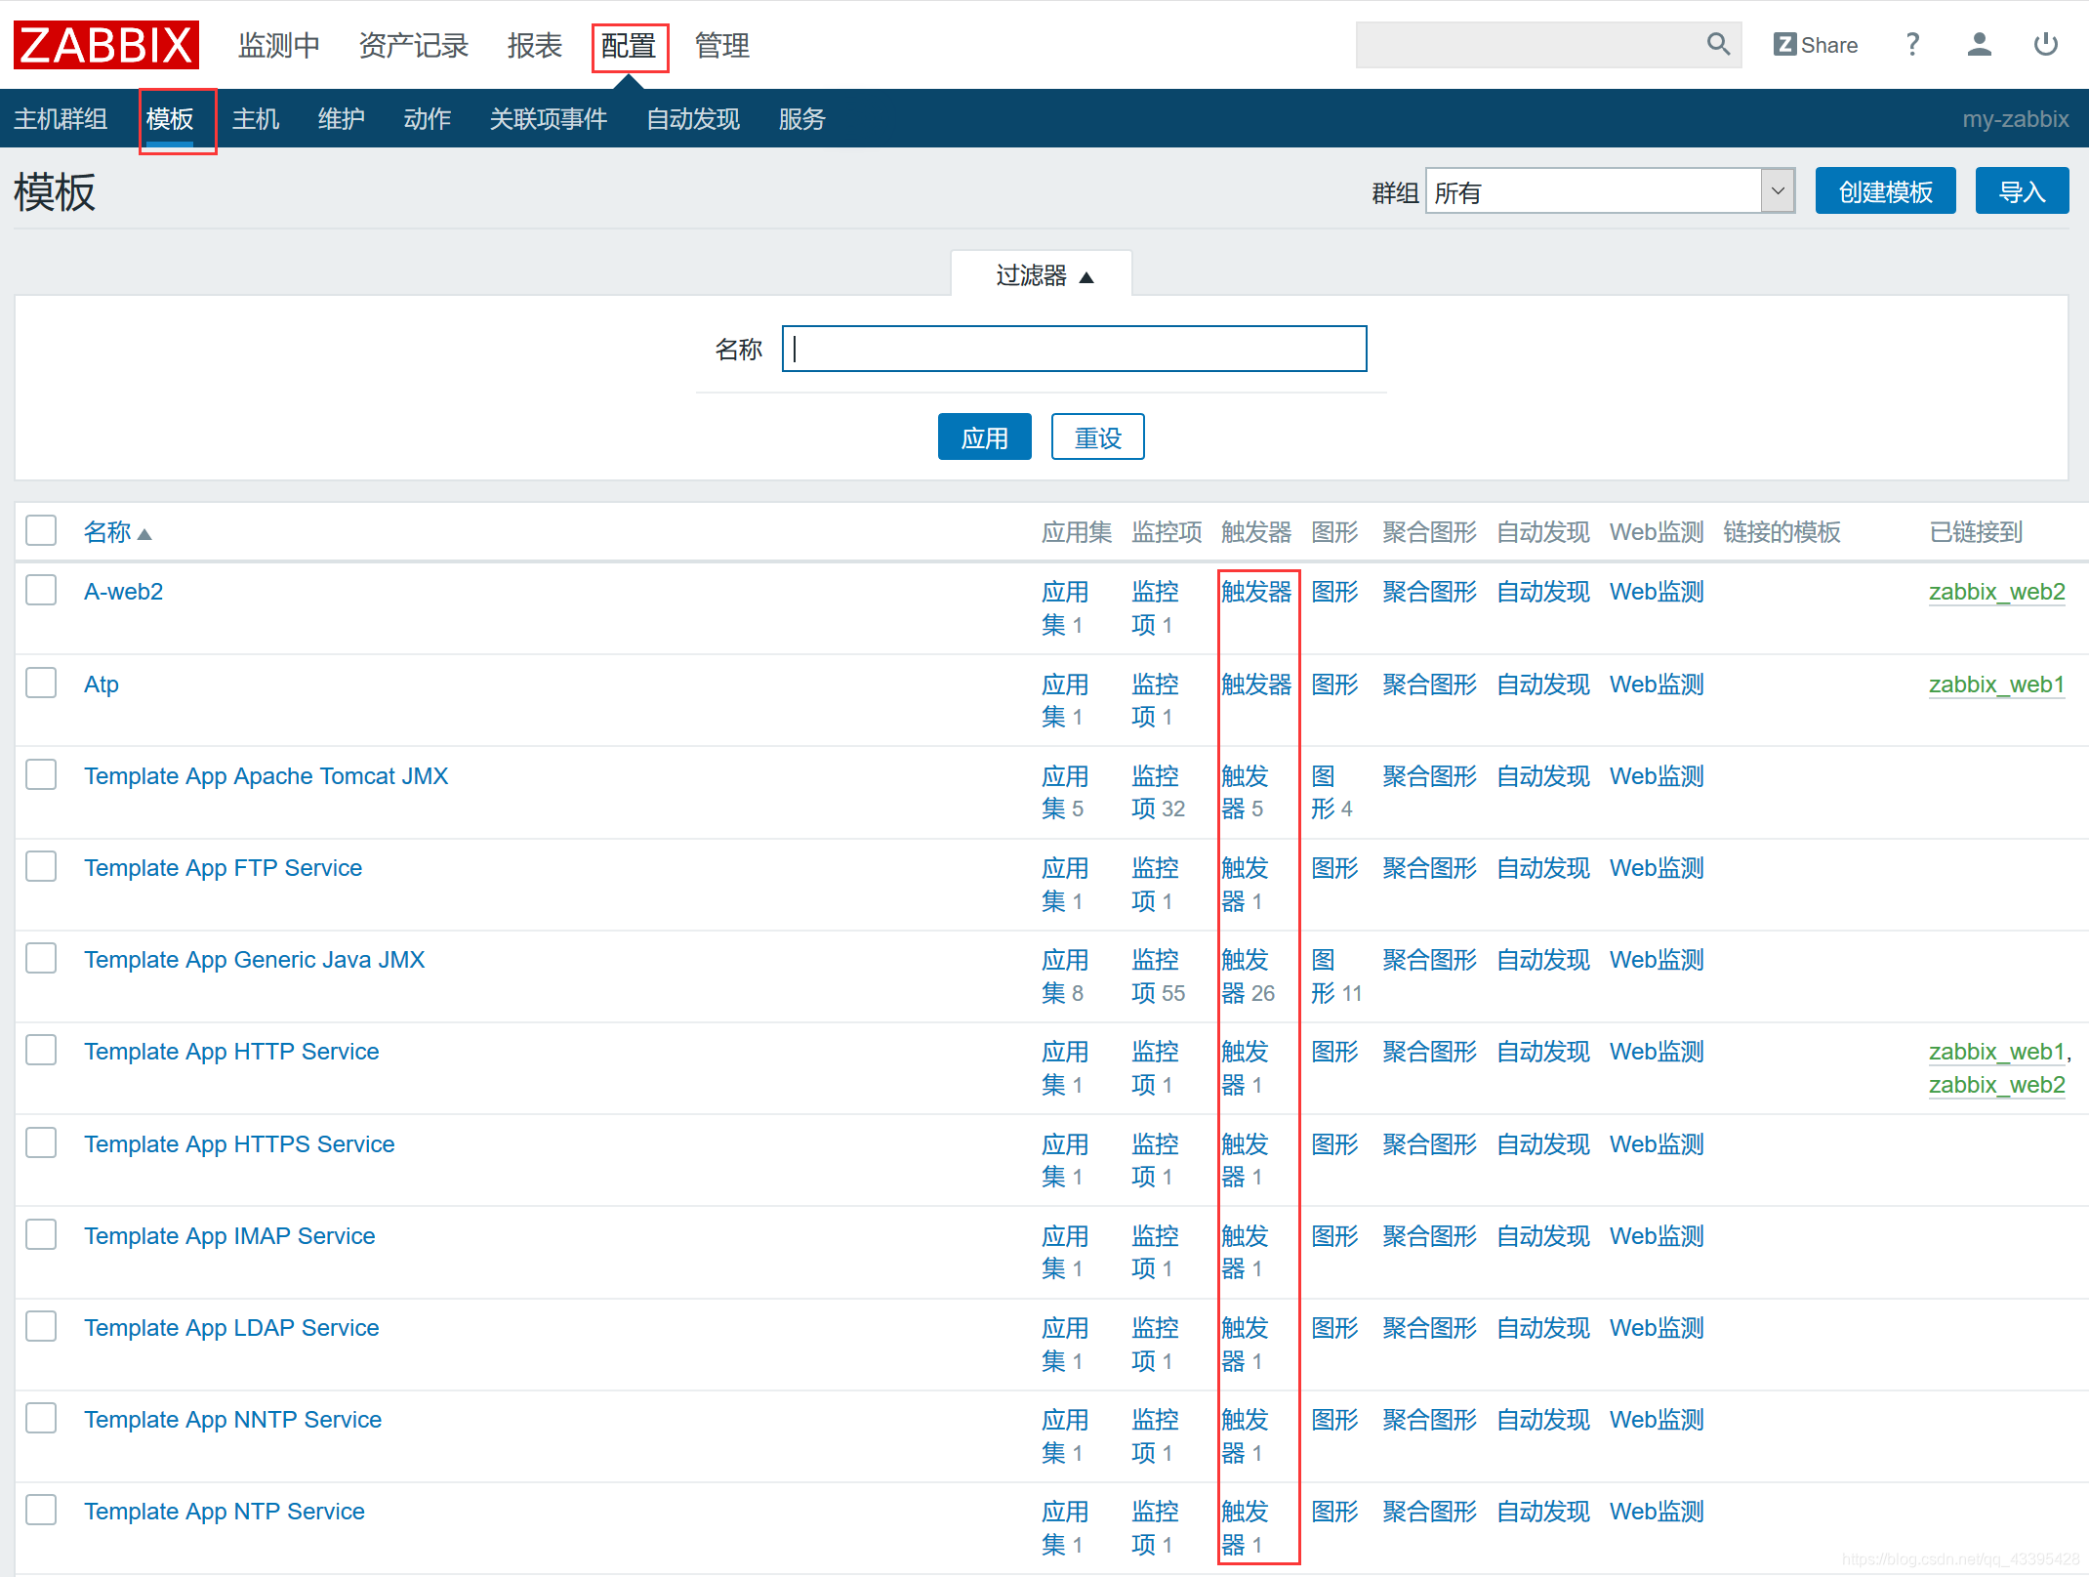Open Template App HTTPS Service
This screenshot has height=1577, width=2089.
pyautogui.click(x=239, y=1144)
